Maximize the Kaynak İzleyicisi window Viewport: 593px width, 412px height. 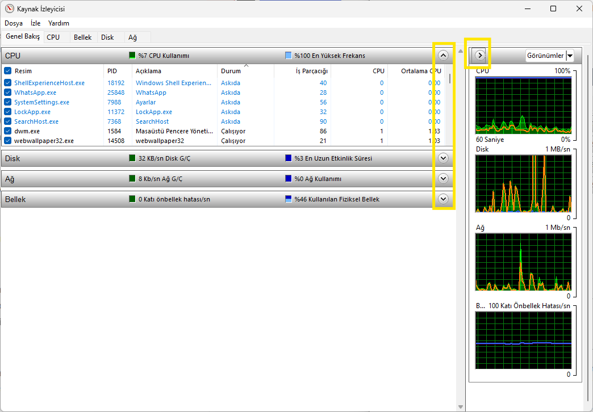553,9
